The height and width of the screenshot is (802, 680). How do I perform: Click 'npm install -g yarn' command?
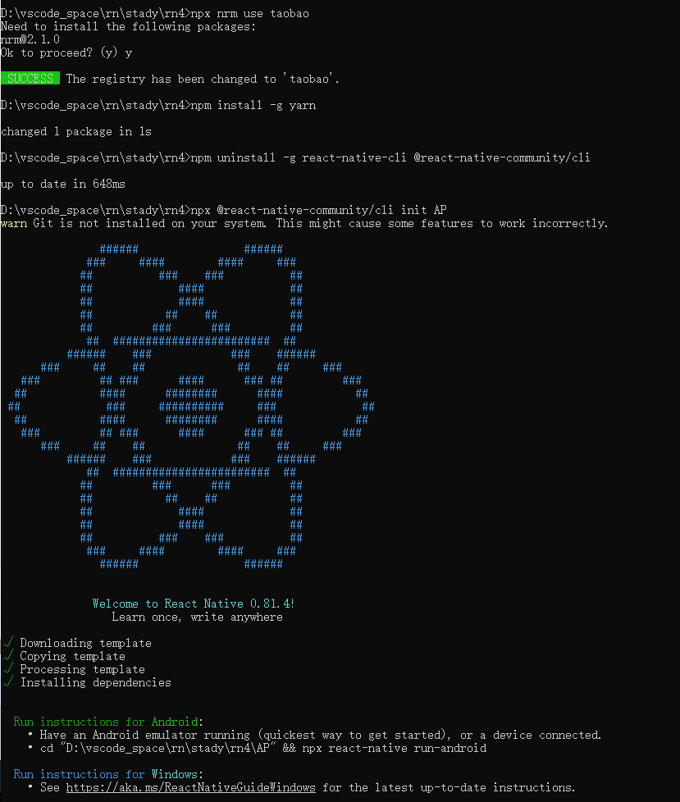[253, 105]
